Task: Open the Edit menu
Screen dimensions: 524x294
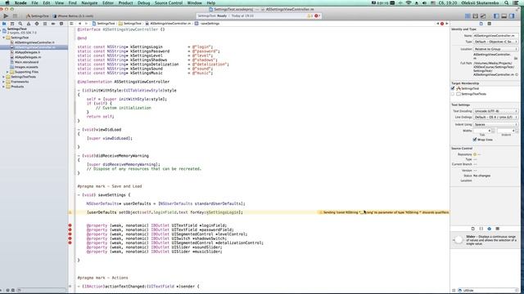Action: pos(47,2)
